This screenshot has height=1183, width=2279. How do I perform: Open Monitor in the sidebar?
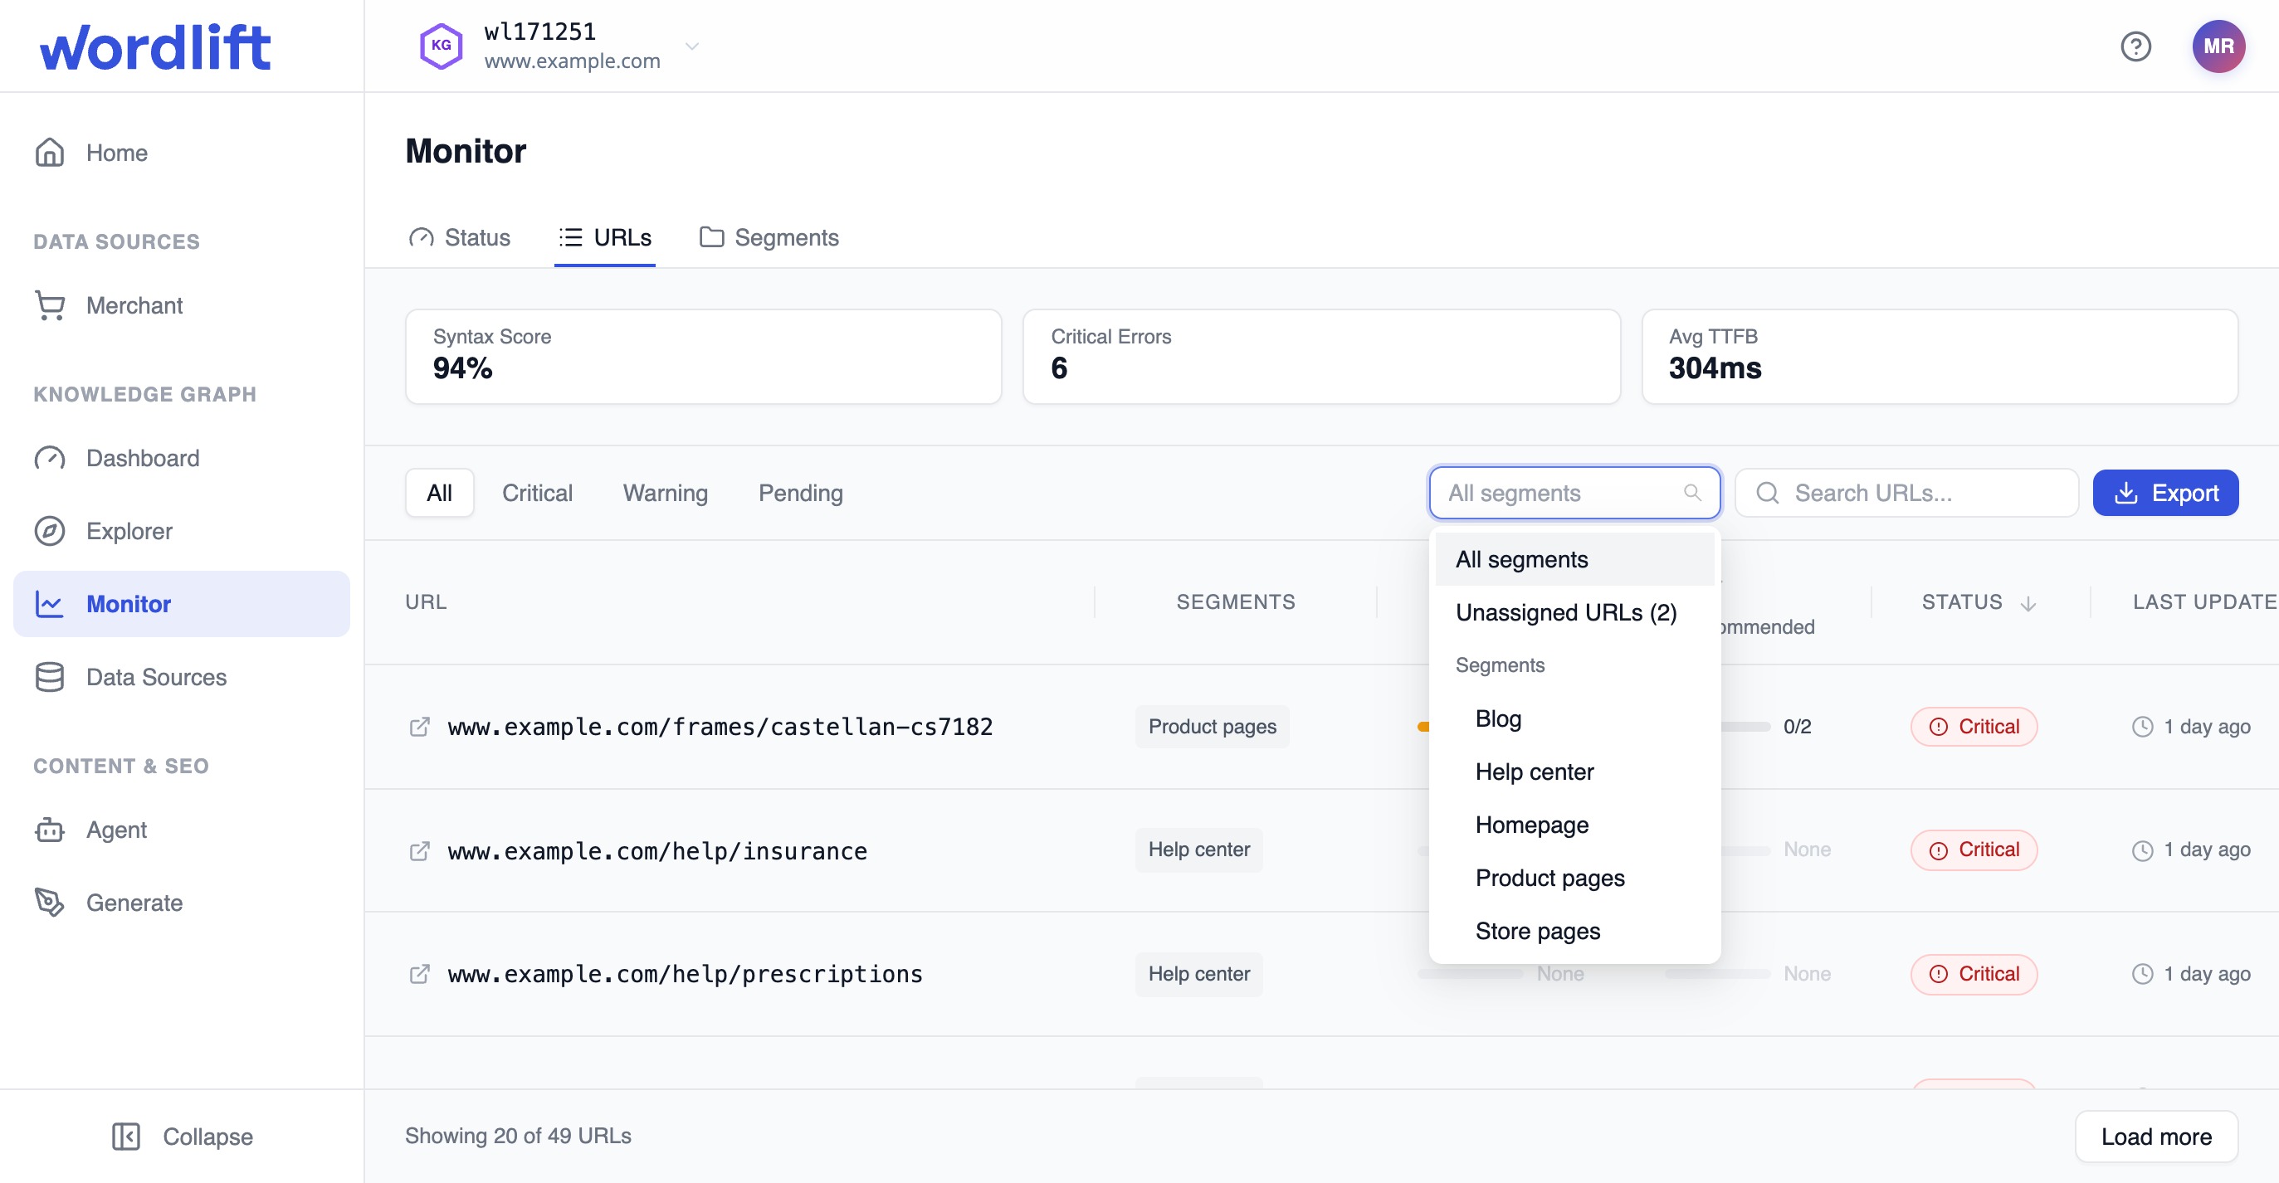182,603
